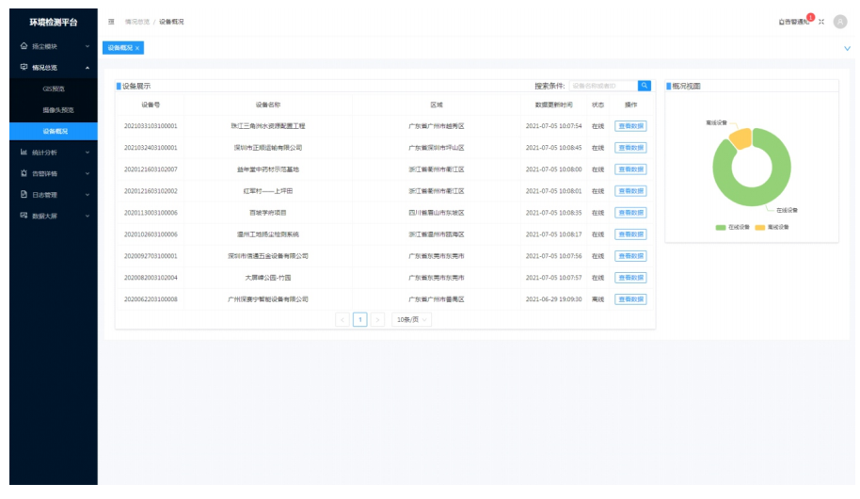Screen dimensions: 860x499
Task: Click the user avatar icon
Action: (x=840, y=22)
